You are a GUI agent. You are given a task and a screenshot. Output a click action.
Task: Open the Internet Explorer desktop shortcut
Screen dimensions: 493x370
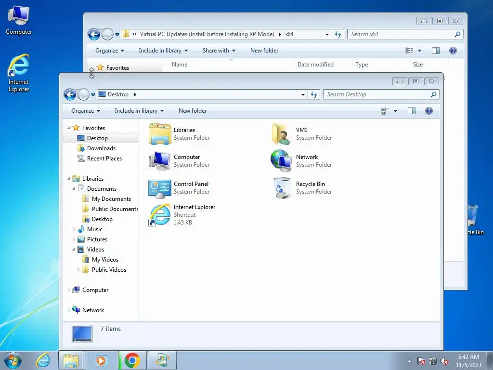pyautogui.click(x=19, y=73)
